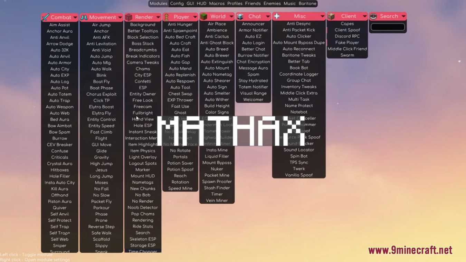Viewport: 466px width, 262px height.
Task: Click the module search input box
Action: [388, 27]
